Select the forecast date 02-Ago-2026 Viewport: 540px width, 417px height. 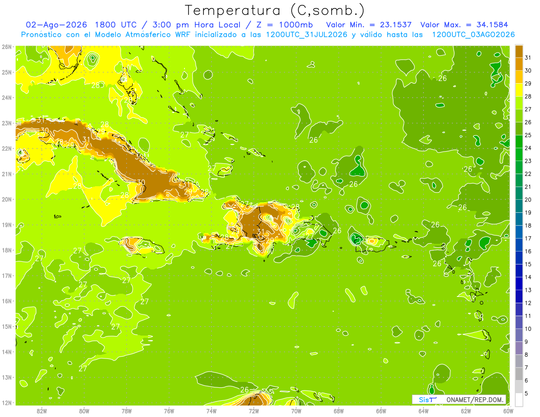pos(56,25)
